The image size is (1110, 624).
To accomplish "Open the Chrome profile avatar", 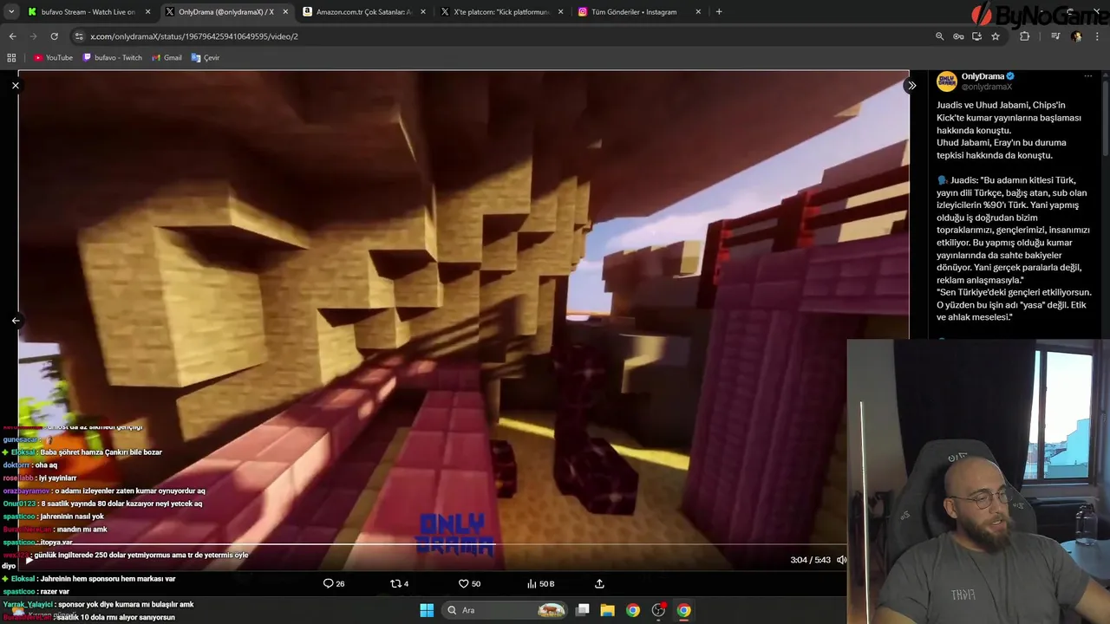I will (x=1076, y=36).
